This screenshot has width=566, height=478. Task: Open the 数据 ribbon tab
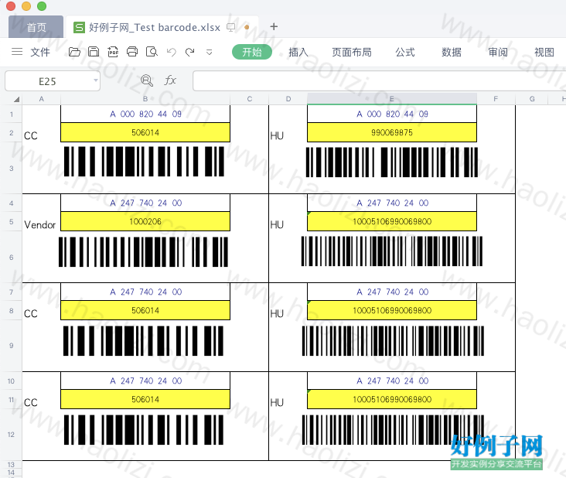point(452,52)
